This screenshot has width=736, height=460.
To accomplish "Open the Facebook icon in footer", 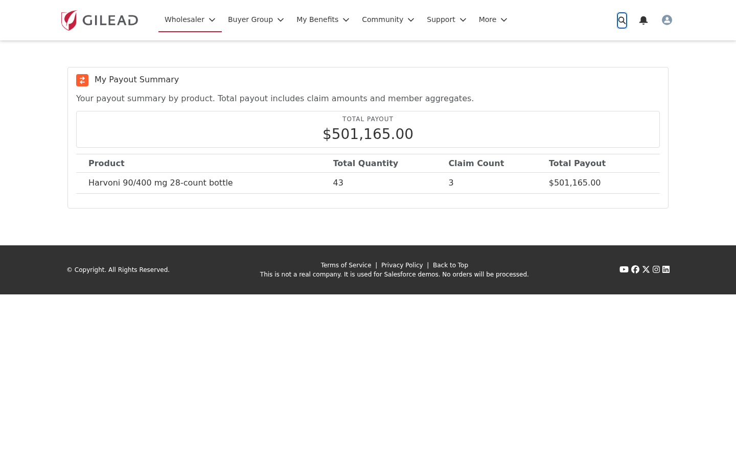I will (635, 269).
